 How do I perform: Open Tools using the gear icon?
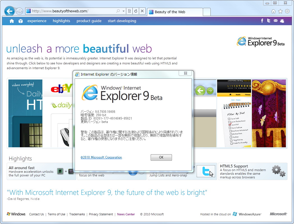pyautogui.click(x=287, y=11)
